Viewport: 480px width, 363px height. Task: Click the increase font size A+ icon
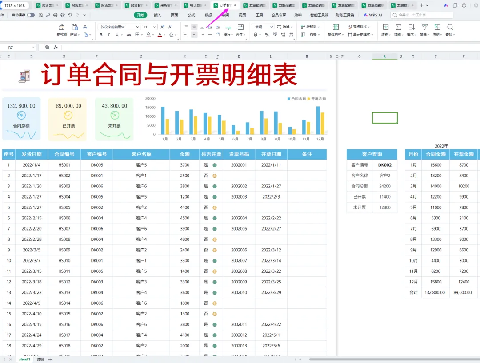coord(162,27)
